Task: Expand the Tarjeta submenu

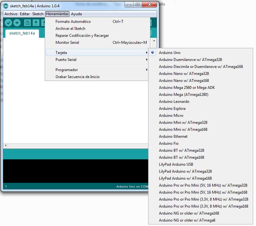Action: 97,53
